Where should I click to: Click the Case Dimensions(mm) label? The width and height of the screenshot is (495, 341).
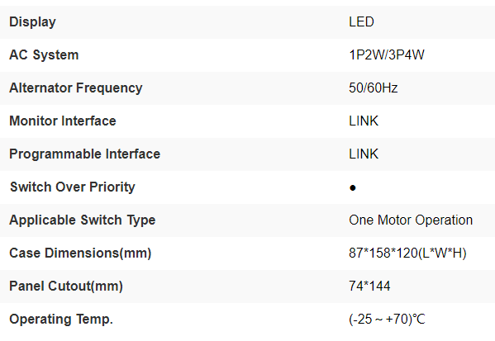pyautogui.click(x=80, y=253)
